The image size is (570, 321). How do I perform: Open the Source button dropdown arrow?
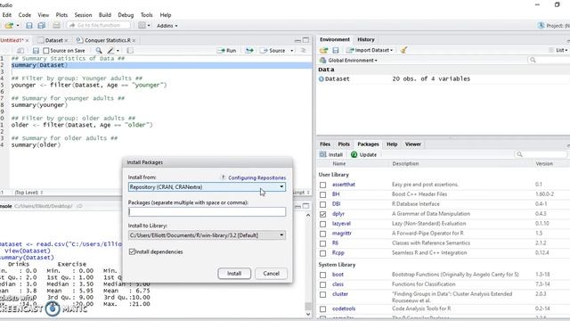(292, 51)
